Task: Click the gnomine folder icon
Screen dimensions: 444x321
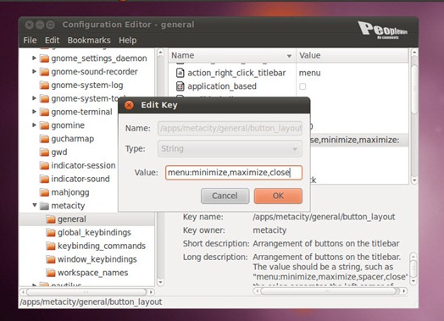Action: (x=44, y=125)
